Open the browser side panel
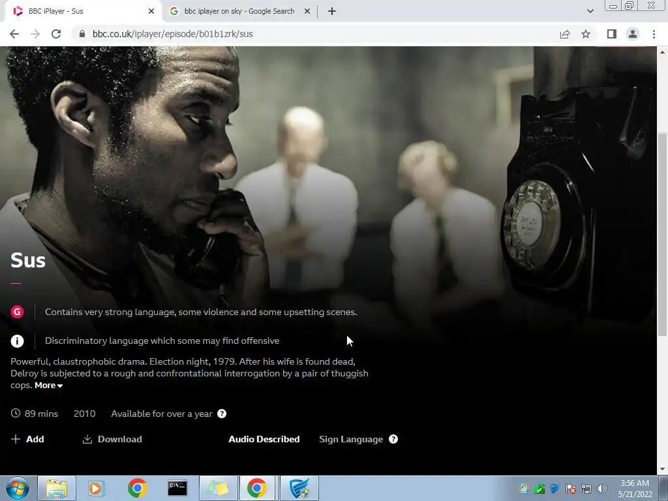The width and height of the screenshot is (668, 501). coord(612,34)
